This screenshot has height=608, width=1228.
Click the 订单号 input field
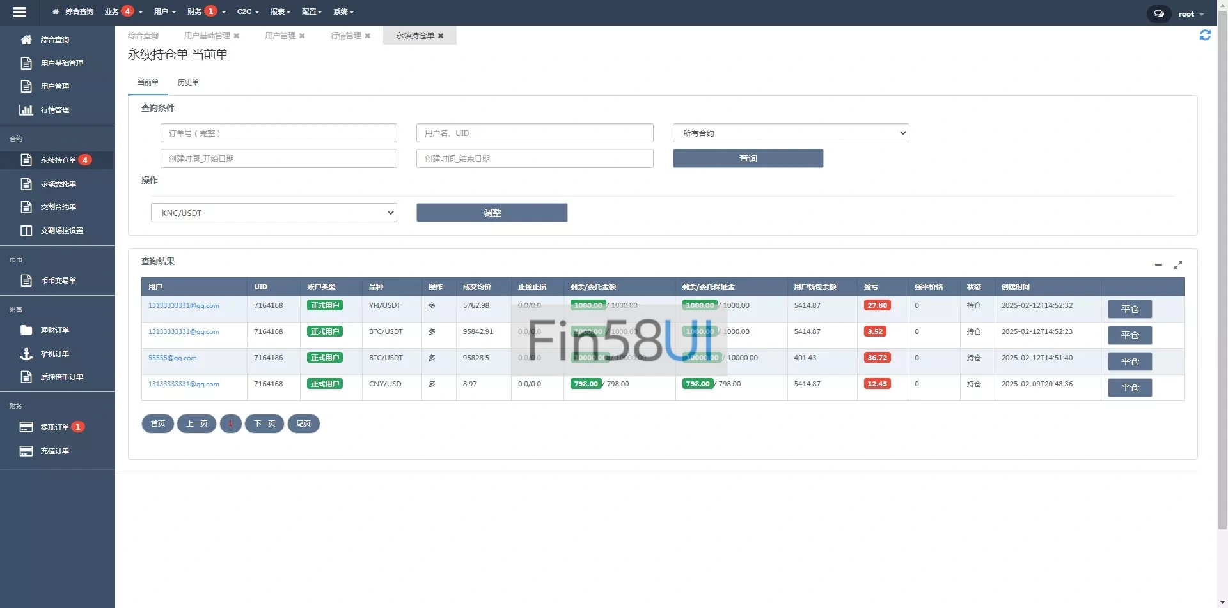coord(278,133)
